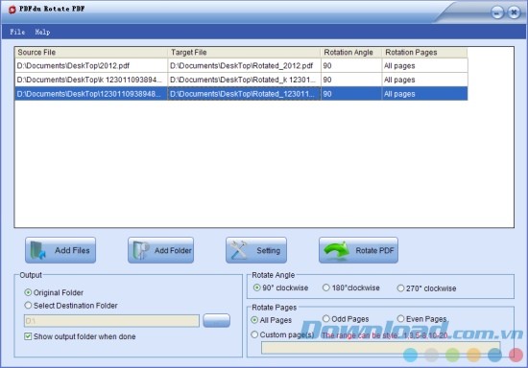Open the File menu
The width and height of the screenshot is (528, 368).
click(x=17, y=32)
